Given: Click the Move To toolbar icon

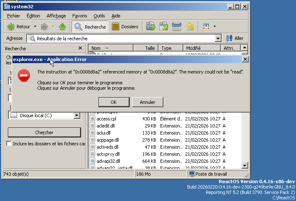Looking at the screenshot, I should coord(151,27).
